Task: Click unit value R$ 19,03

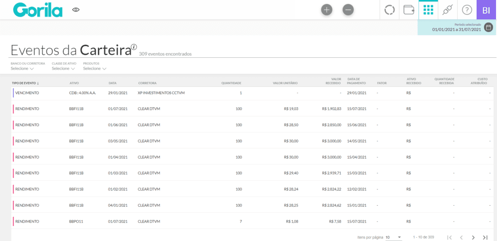Action: pos(291,109)
